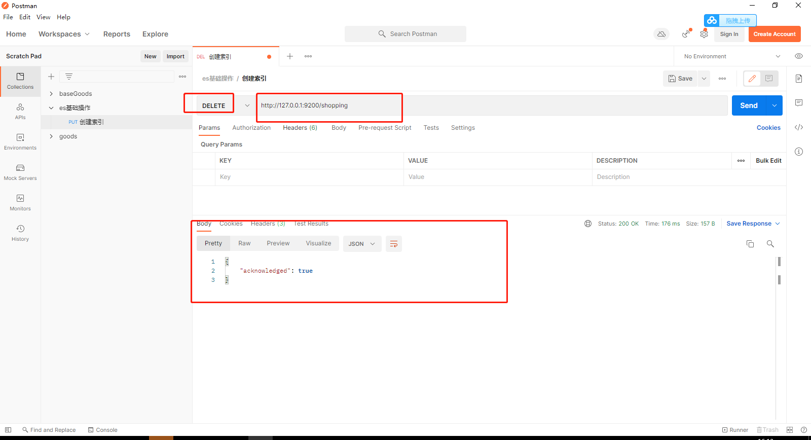Open the Save button dropdown arrow
The width and height of the screenshot is (811, 440).
tap(704, 79)
